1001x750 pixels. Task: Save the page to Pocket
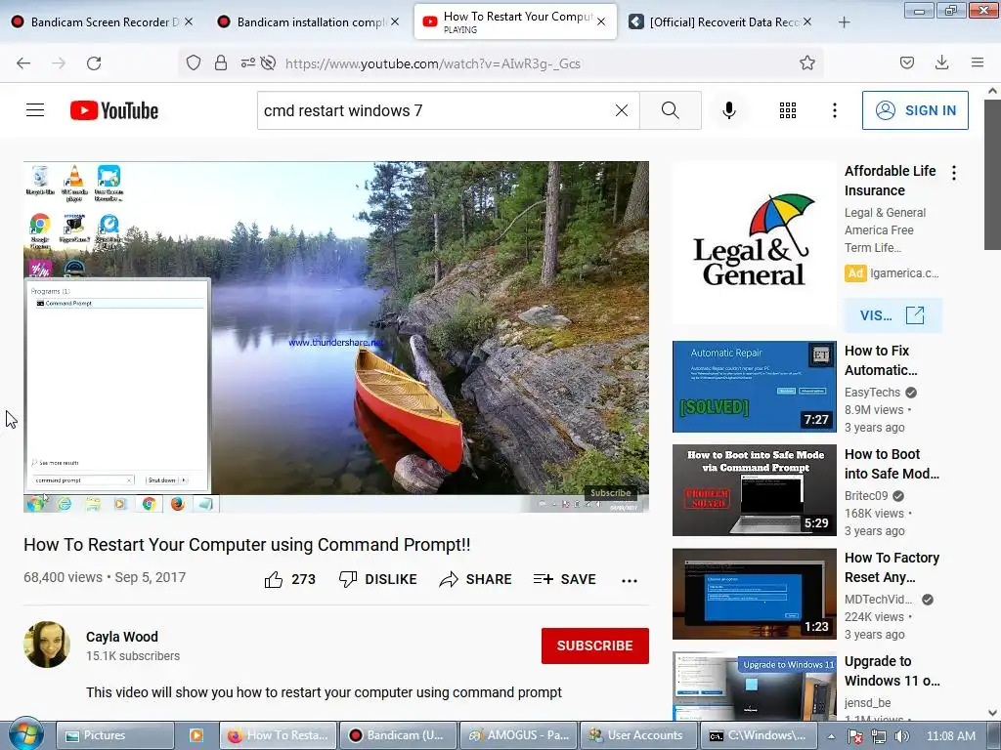pyautogui.click(x=907, y=62)
